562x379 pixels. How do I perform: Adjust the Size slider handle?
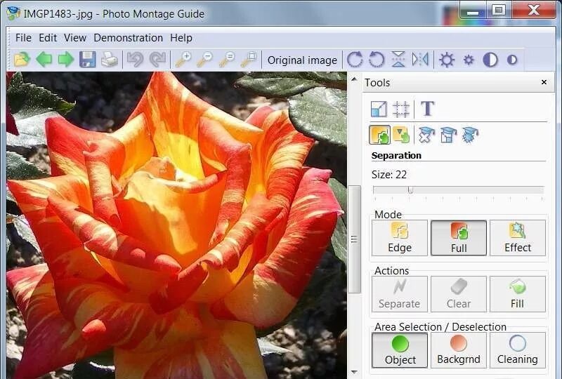(x=410, y=190)
